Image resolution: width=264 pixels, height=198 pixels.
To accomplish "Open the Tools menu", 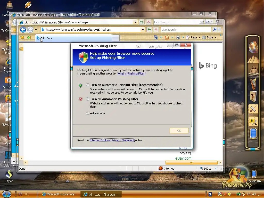I will point(209,37).
